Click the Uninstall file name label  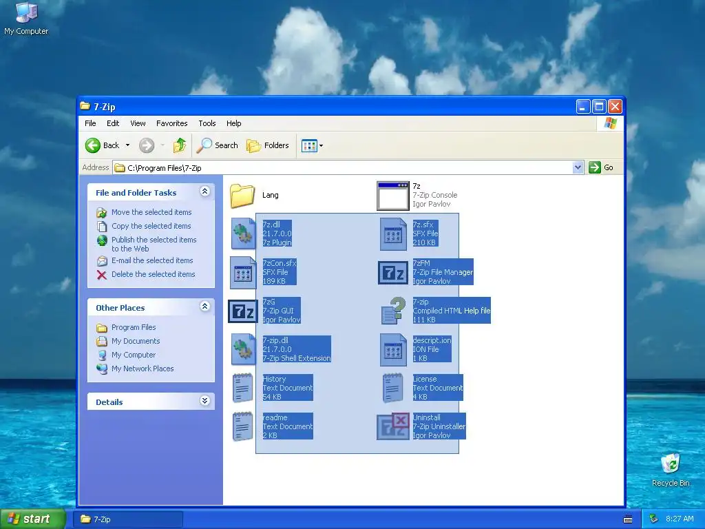coord(427,417)
